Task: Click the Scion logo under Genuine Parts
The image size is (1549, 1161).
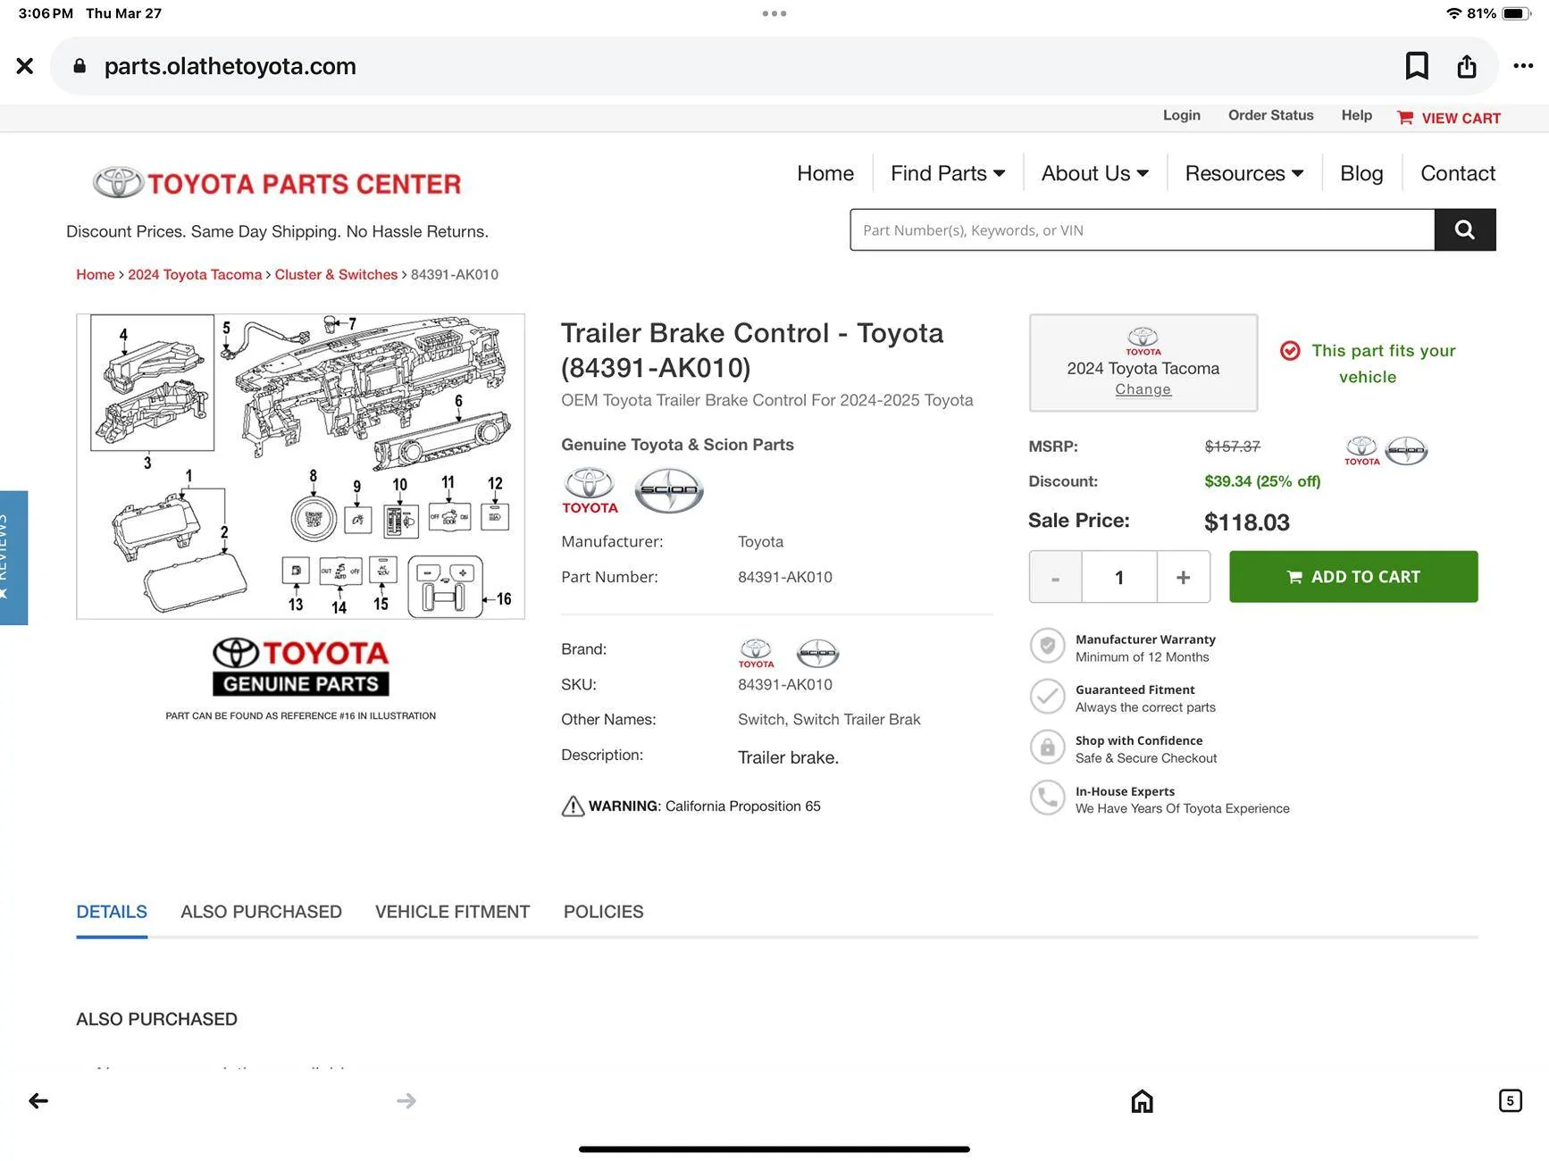Action: pyautogui.click(x=669, y=490)
